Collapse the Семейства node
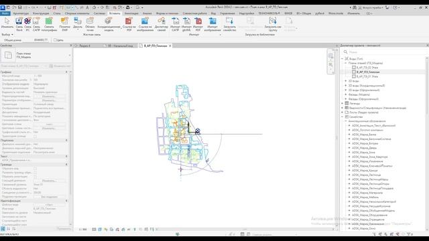The image size is (429, 241). pyautogui.click(x=343, y=116)
